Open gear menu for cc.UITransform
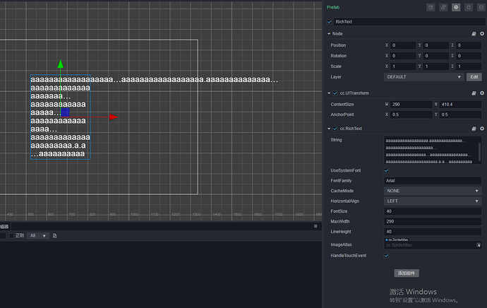487x308 pixels. 482,93
